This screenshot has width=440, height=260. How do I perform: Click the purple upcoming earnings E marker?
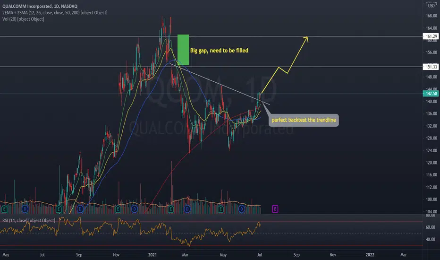click(x=275, y=209)
